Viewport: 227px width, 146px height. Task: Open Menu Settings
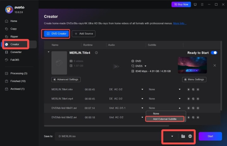(x=194, y=80)
